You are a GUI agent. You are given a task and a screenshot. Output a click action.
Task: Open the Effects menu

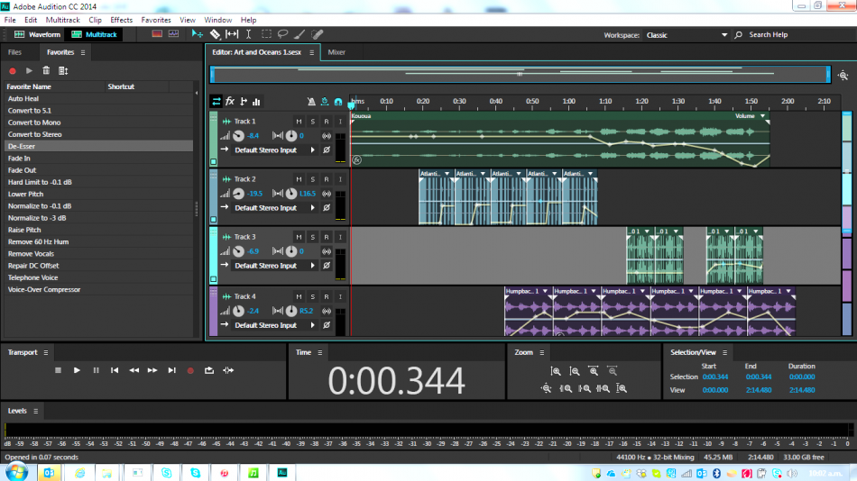(121, 20)
